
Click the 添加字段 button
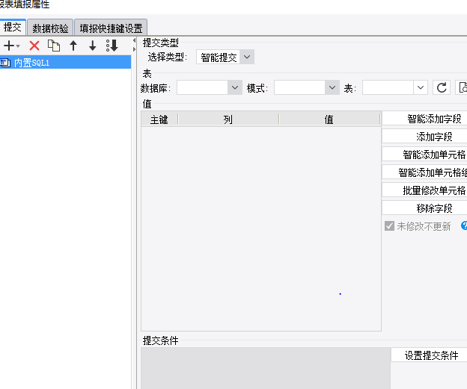coord(424,137)
